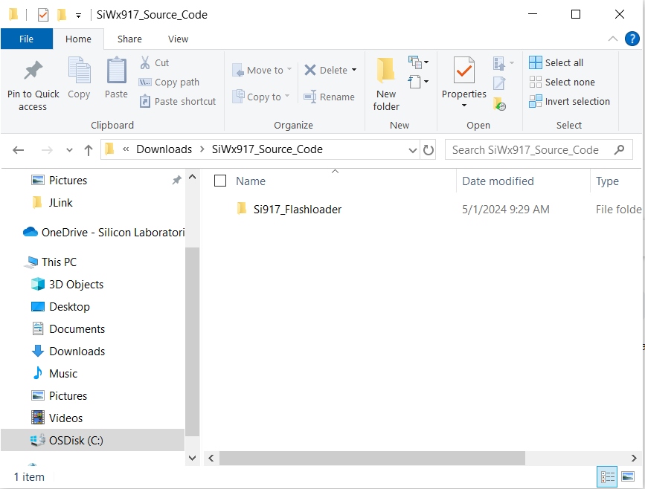Go up one folder level arrow
Image resolution: width=645 pixels, height=489 pixels.
point(89,150)
